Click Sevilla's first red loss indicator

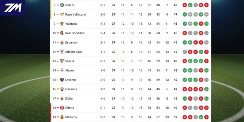pyautogui.click(x=185, y=61)
